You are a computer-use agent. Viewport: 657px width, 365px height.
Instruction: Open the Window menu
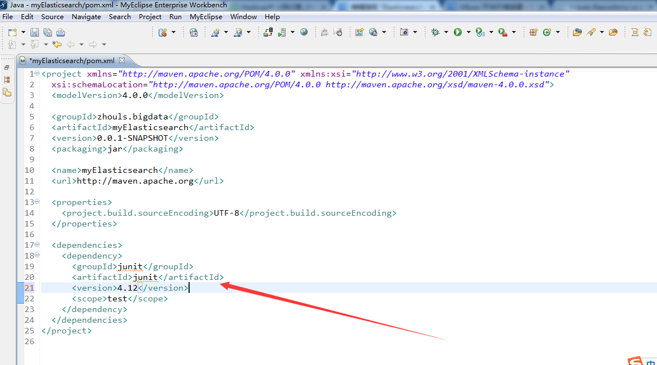(243, 17)
